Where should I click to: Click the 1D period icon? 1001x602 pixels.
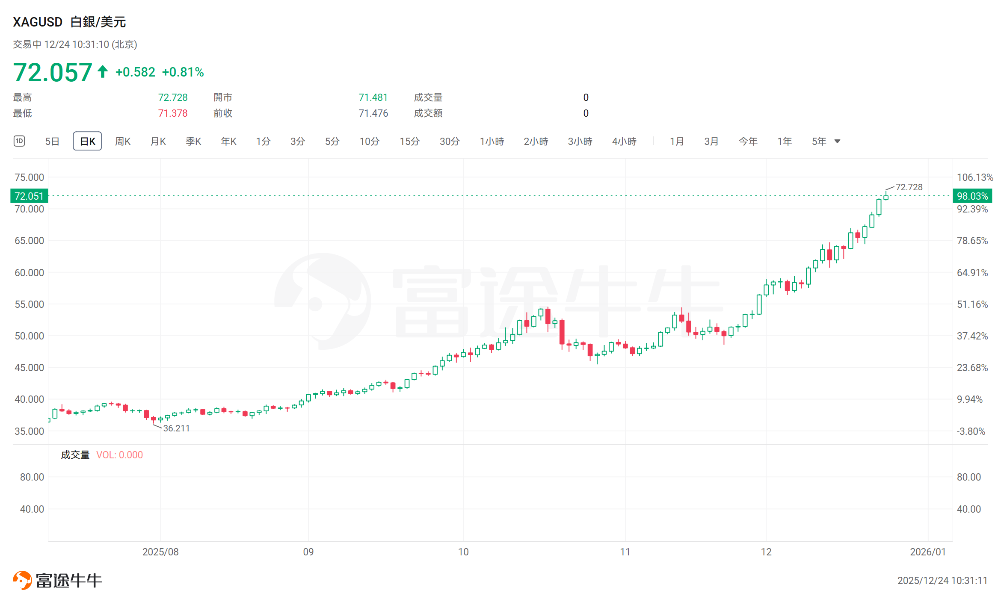pos(19,141)
